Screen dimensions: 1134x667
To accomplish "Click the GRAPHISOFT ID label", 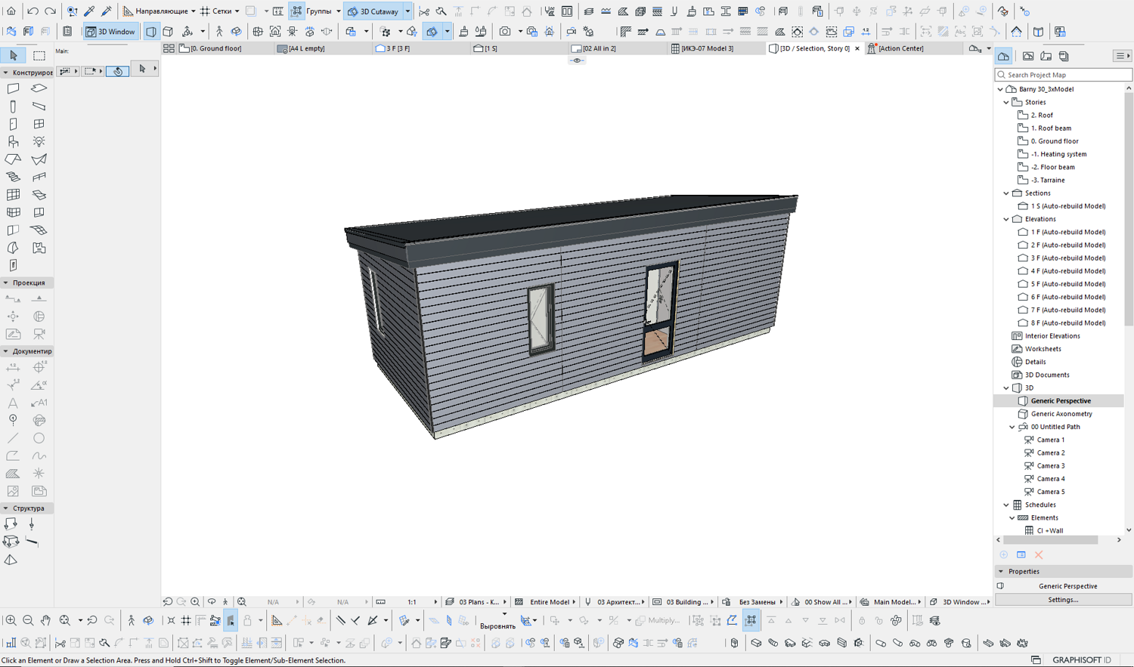I will pos(1082,660).
